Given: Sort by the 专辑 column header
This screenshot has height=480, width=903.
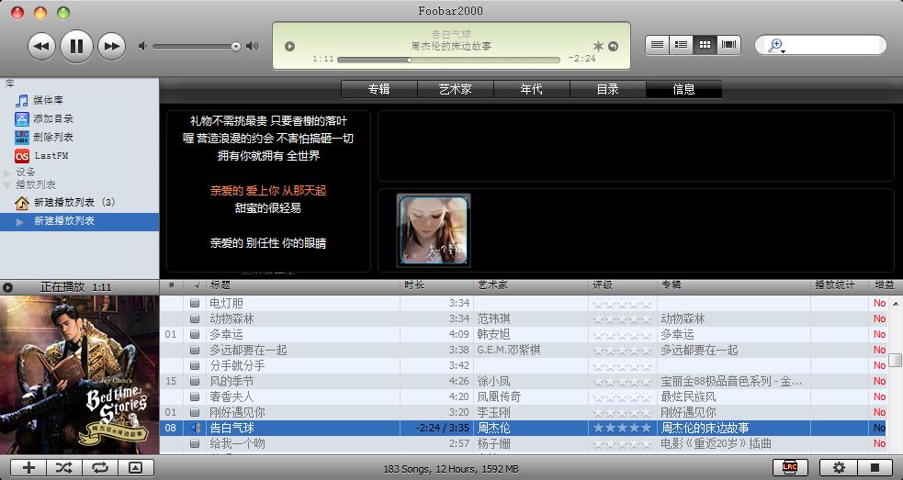Looking at the screenshot, I should click(x=734, y=285).
